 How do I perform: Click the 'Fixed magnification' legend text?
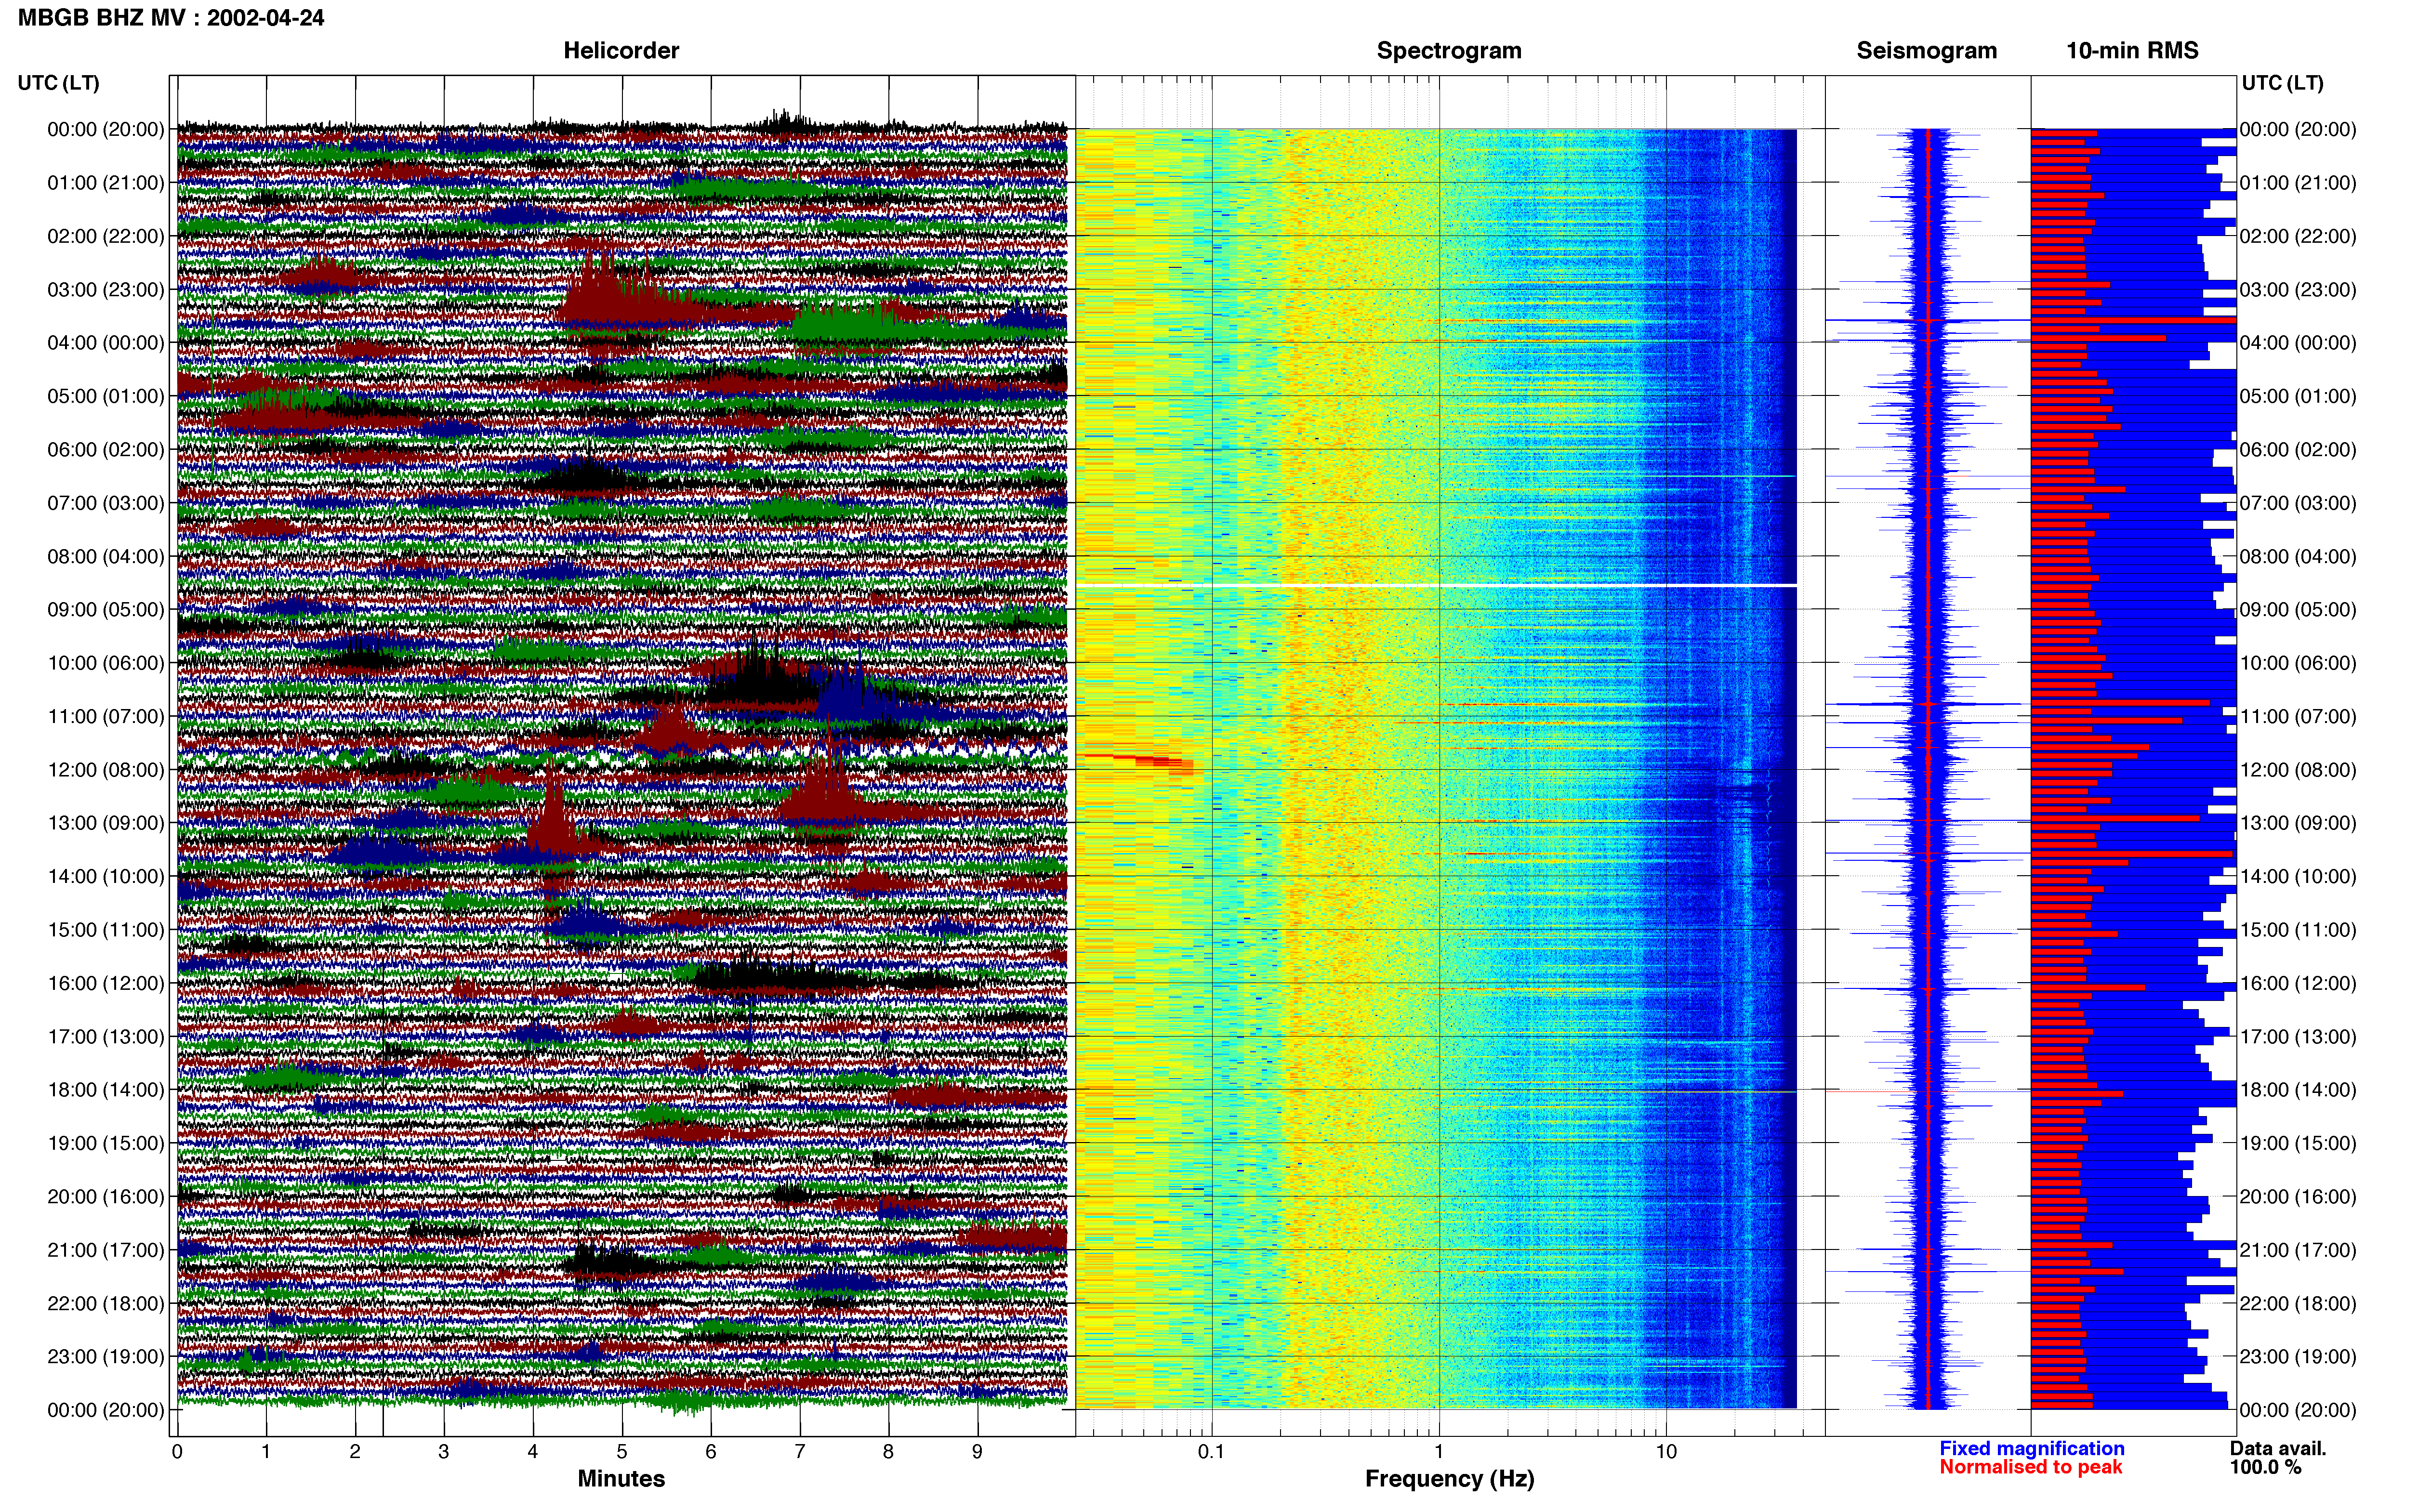(2031, 1448)
